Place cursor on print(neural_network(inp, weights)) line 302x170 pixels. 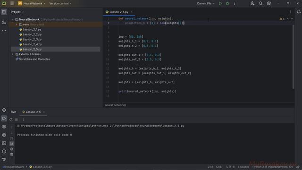tap(147, 91)
